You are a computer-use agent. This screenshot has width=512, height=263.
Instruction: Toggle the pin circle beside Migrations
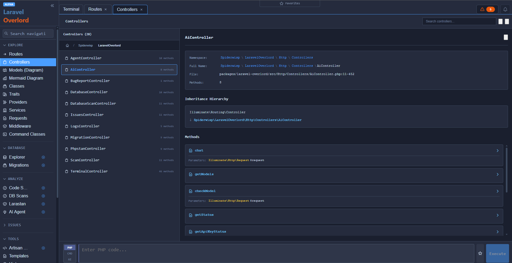coord(43,165)
